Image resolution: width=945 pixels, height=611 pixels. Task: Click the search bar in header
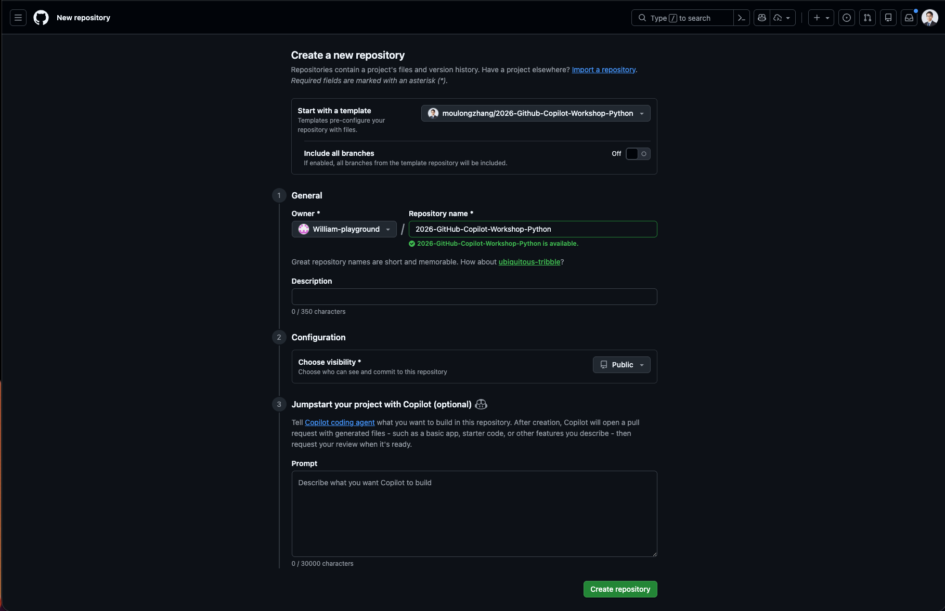coord(682,18)
